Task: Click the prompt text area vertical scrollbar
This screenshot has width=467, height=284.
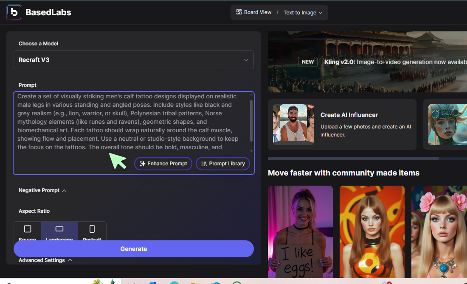Action: 251,120
